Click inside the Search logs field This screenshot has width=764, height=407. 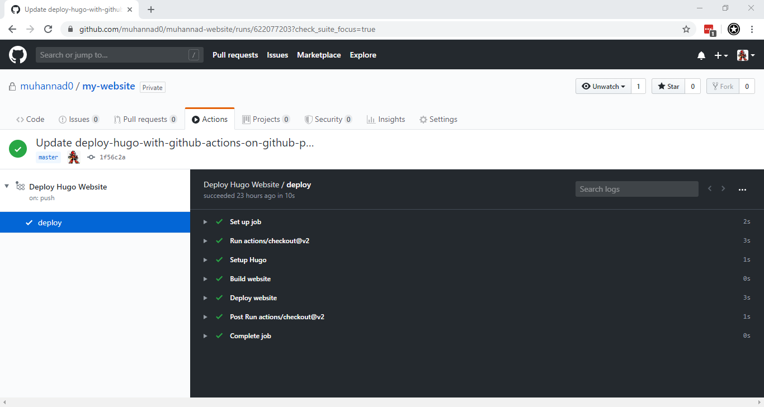click(636, 188)
